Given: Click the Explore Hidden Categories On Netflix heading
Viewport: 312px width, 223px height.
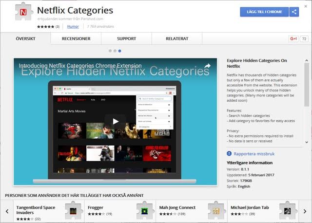Looking at the screenshot, I should pyautogui.click(x=257, y=63).
